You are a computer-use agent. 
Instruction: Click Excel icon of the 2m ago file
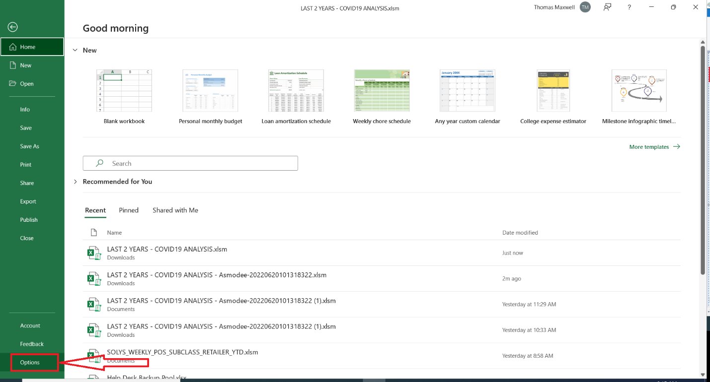click(x=94, y=279)
